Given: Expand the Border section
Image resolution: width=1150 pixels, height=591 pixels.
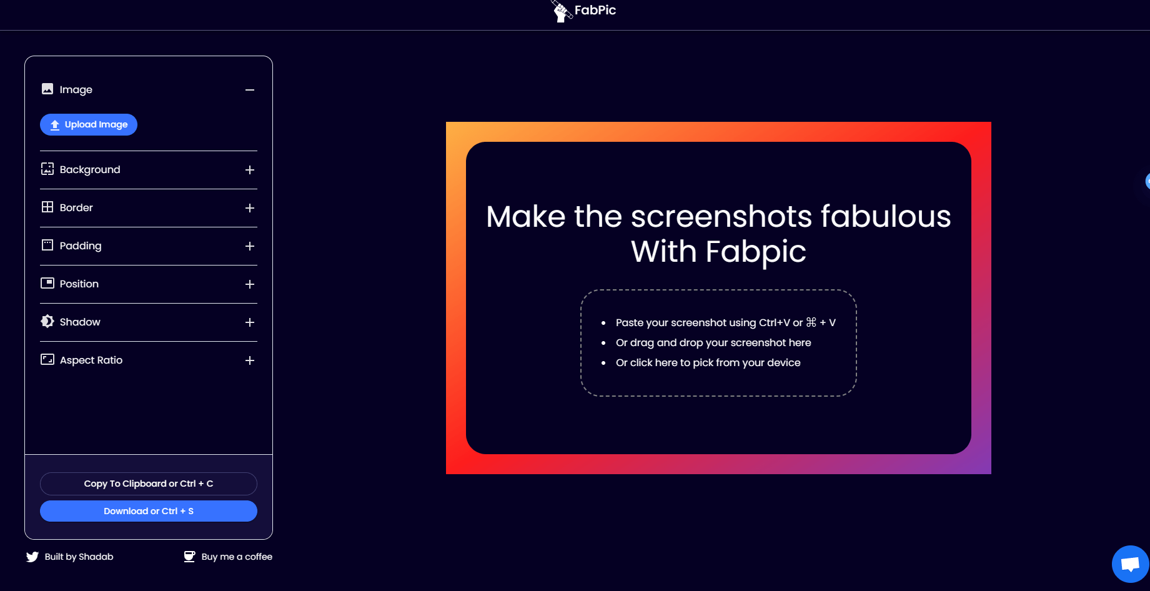Looking at the screenshot, I should (x=250, y=208).
